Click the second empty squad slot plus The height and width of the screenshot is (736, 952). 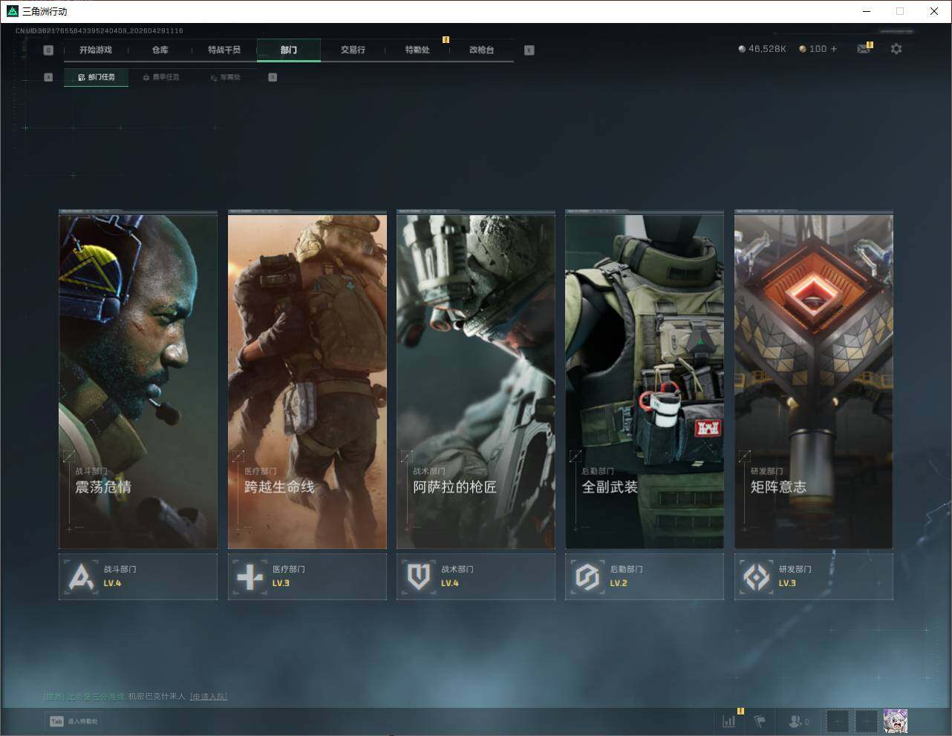(867, 721)
